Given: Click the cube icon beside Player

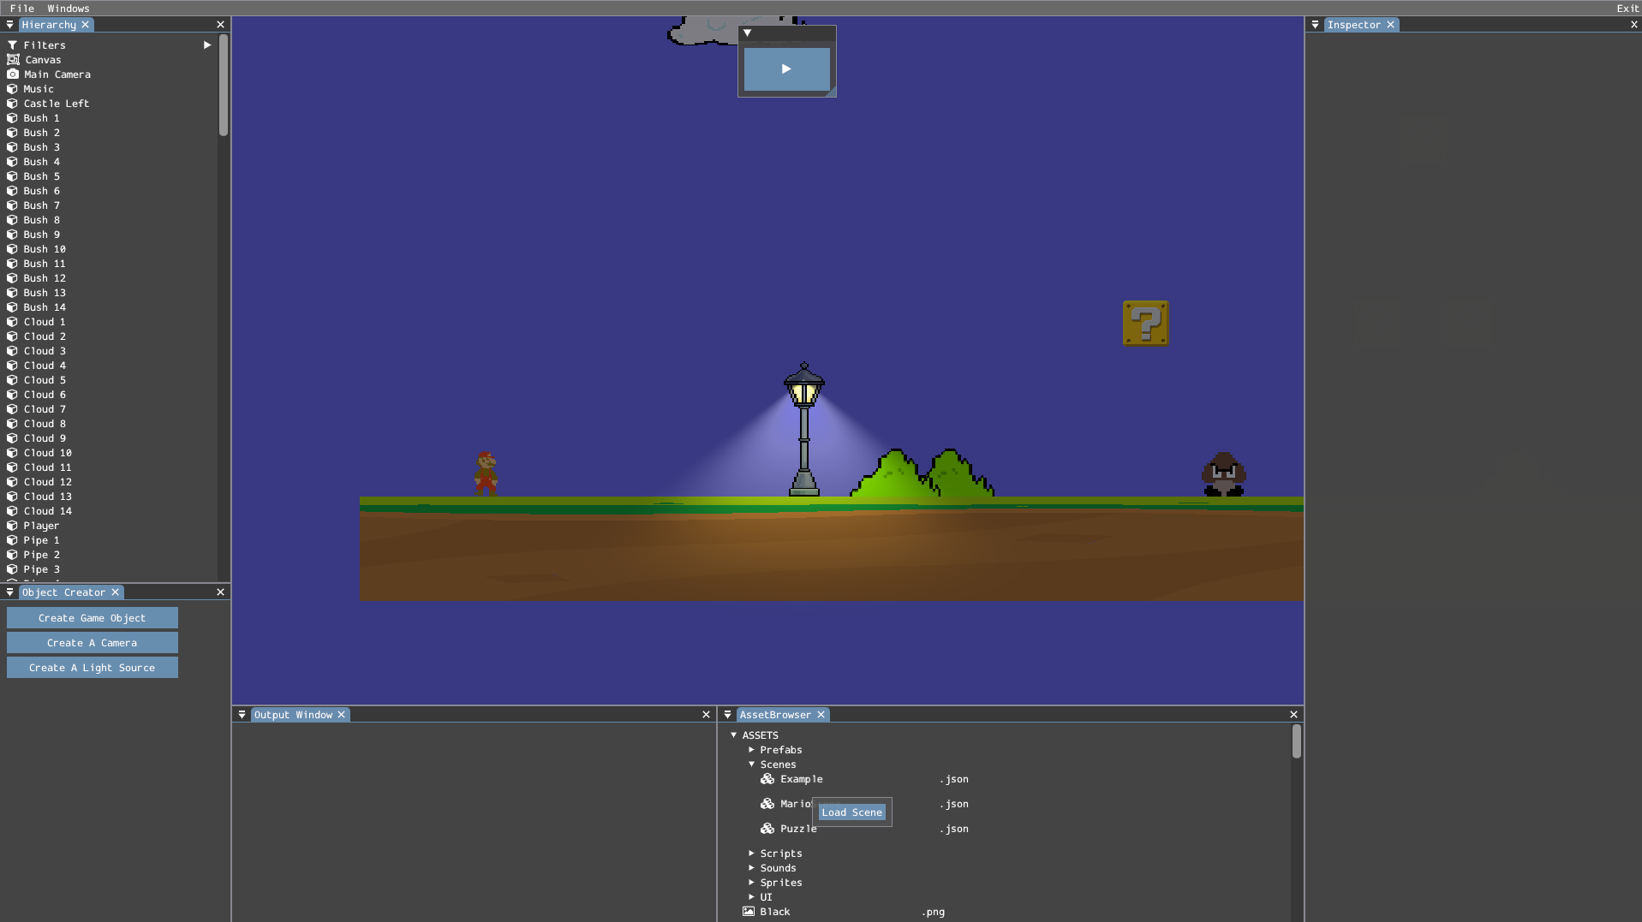Looking at the screenshot, I should (x=13, y=526).
